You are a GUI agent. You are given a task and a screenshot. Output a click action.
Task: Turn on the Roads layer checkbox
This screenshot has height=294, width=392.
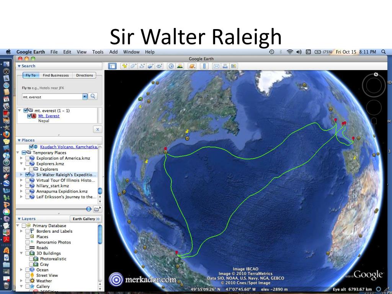click(x=28, y=248)
